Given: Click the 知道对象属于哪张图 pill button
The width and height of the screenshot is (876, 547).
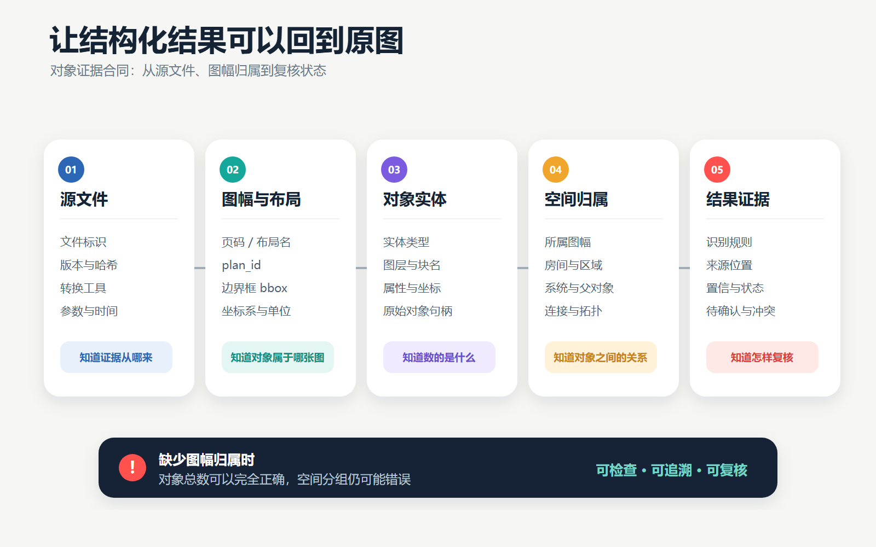Looking at the screenshot, I should (278, 357).
